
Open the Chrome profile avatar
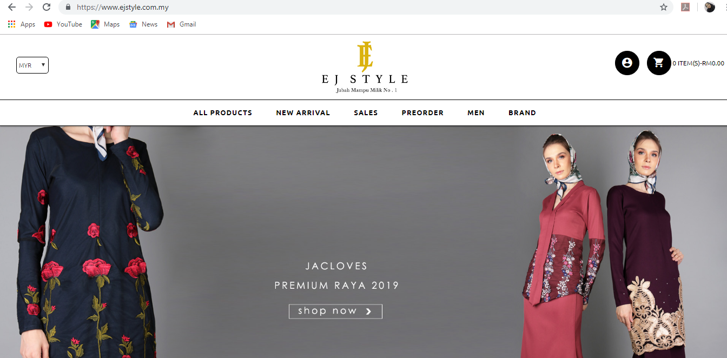pos(710,7)
